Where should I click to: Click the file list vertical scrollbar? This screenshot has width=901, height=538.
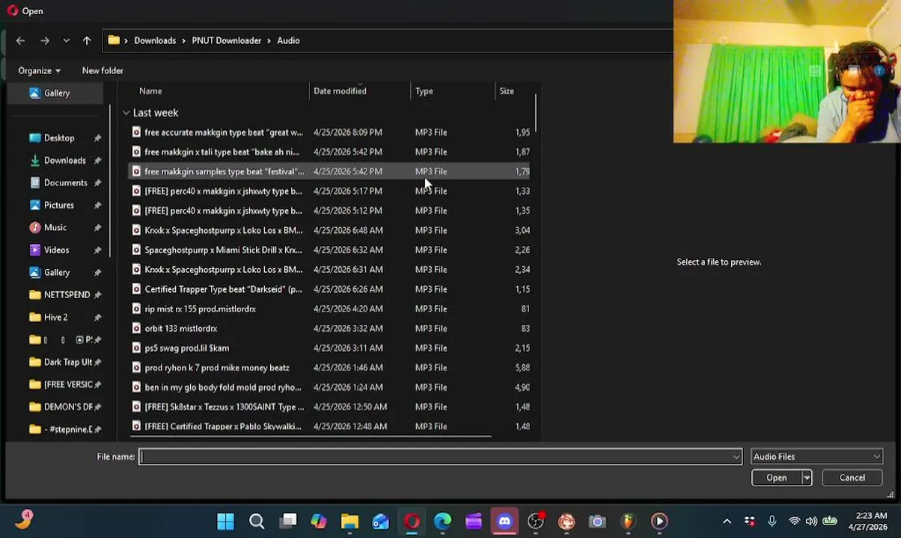click(536, 112)
